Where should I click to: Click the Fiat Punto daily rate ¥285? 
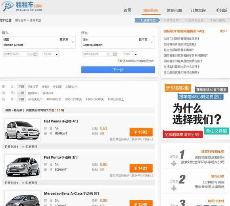(103, 164)
